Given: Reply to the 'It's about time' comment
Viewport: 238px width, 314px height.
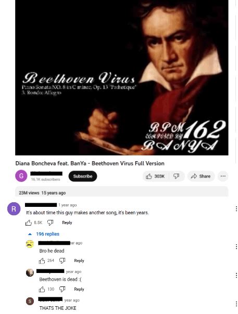Looking at the screenshot, I should pos(67,223).
